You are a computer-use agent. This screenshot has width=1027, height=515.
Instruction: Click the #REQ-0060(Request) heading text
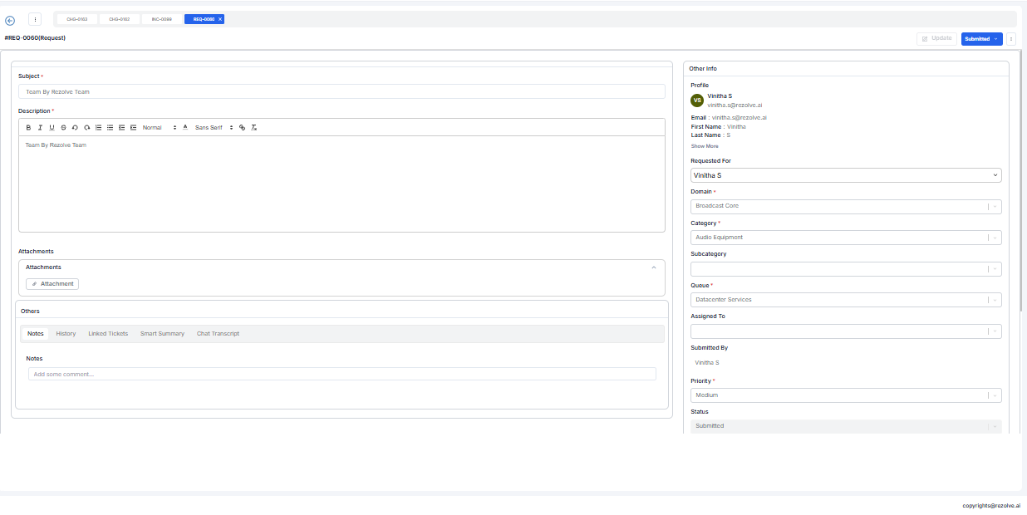[35, 38]
